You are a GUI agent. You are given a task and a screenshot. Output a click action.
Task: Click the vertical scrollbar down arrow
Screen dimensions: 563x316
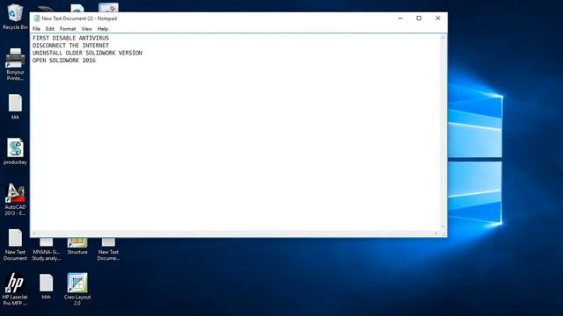(443, 226)
